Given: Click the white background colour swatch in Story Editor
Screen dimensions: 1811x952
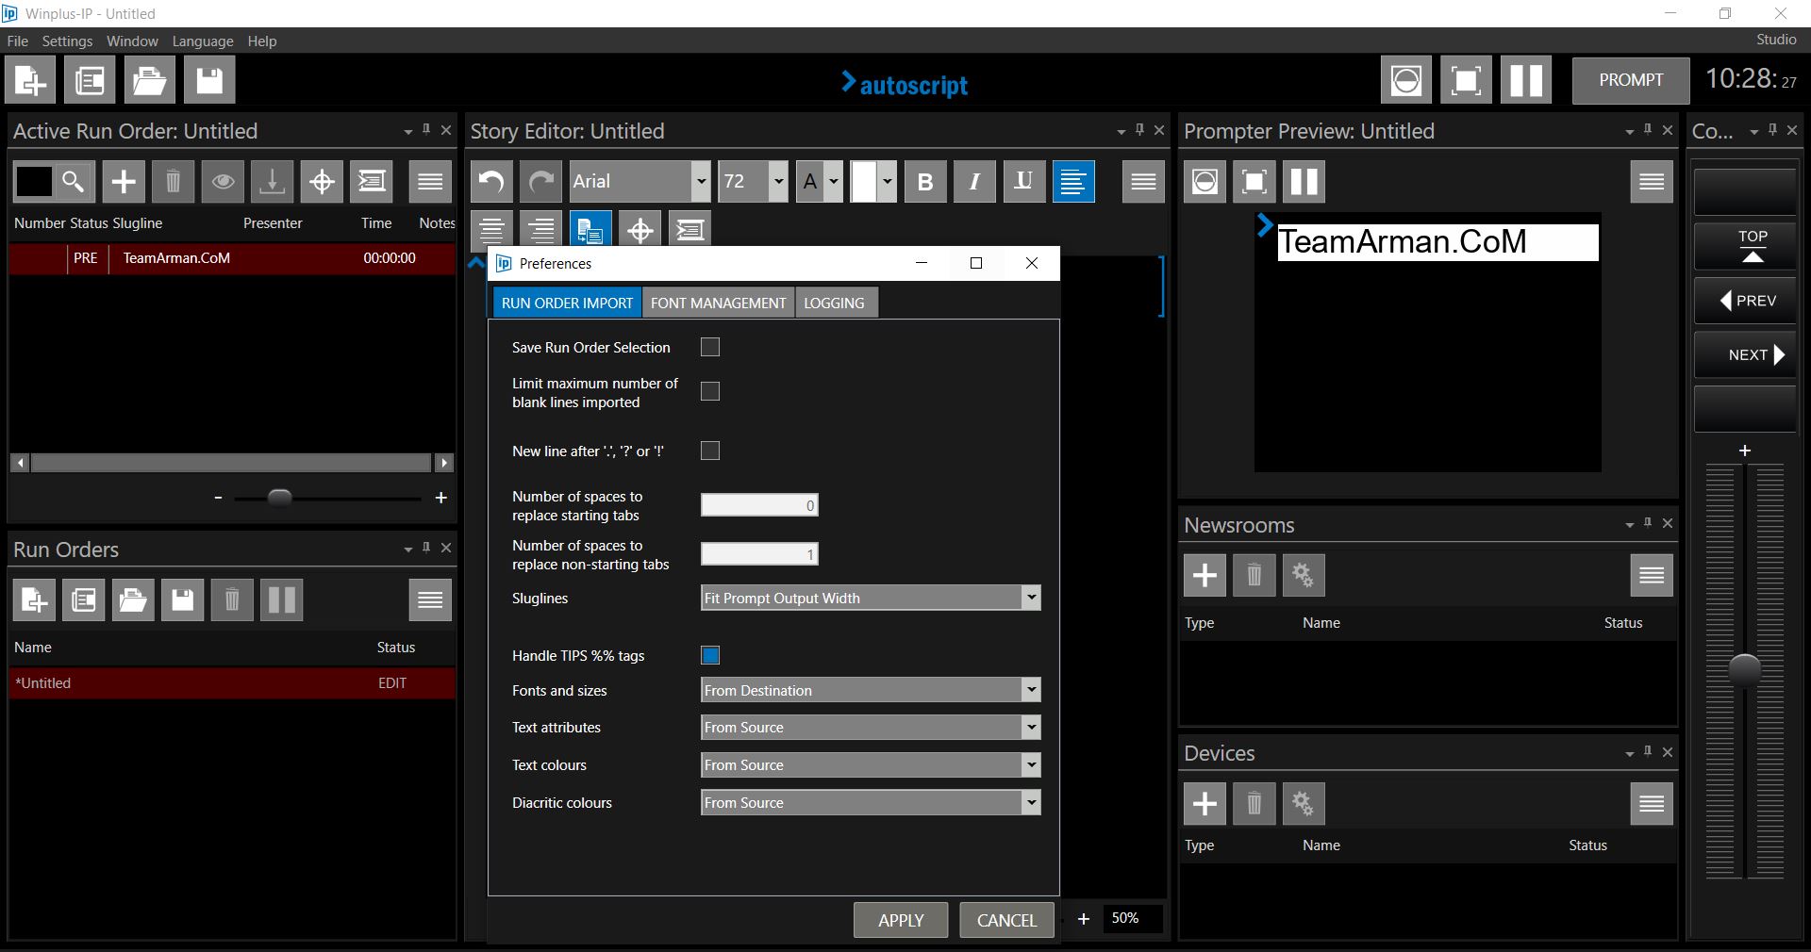Looking at the screenshot, I should click(864, 181).
